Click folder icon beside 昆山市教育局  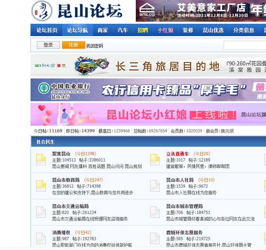pos(41,186)
